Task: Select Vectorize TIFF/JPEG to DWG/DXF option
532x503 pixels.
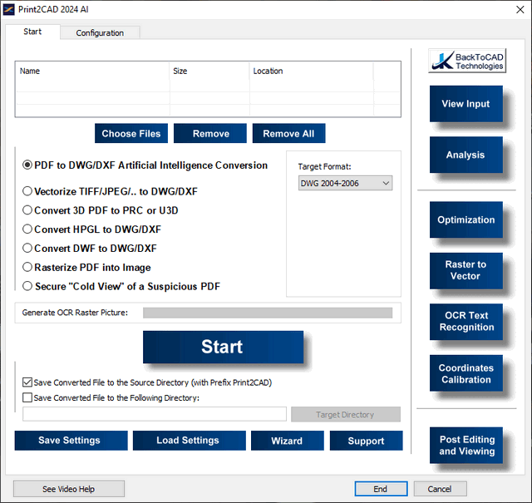Action: (x=27, y=191)
